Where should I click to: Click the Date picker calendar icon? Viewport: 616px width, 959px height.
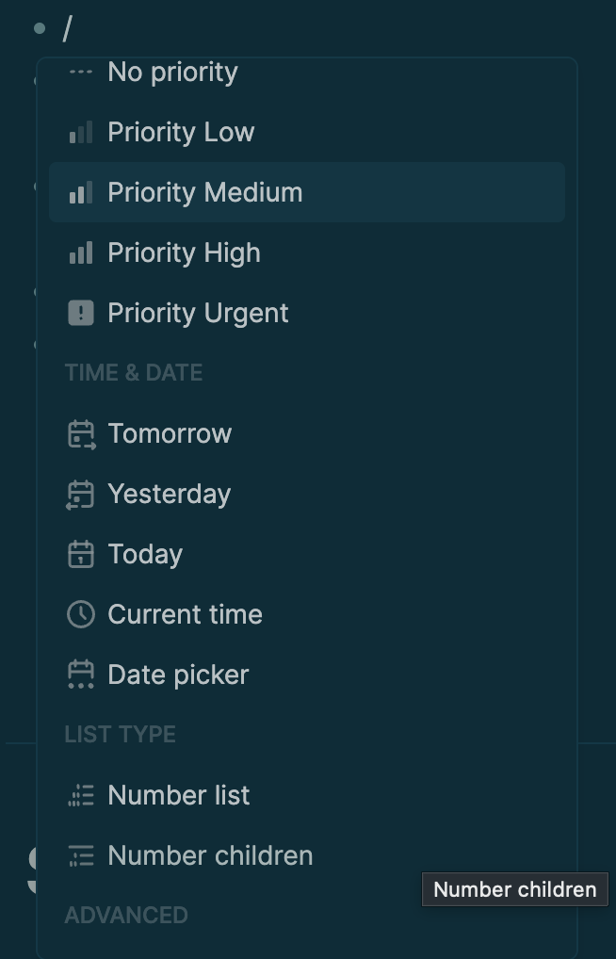[x=81, y=675]
